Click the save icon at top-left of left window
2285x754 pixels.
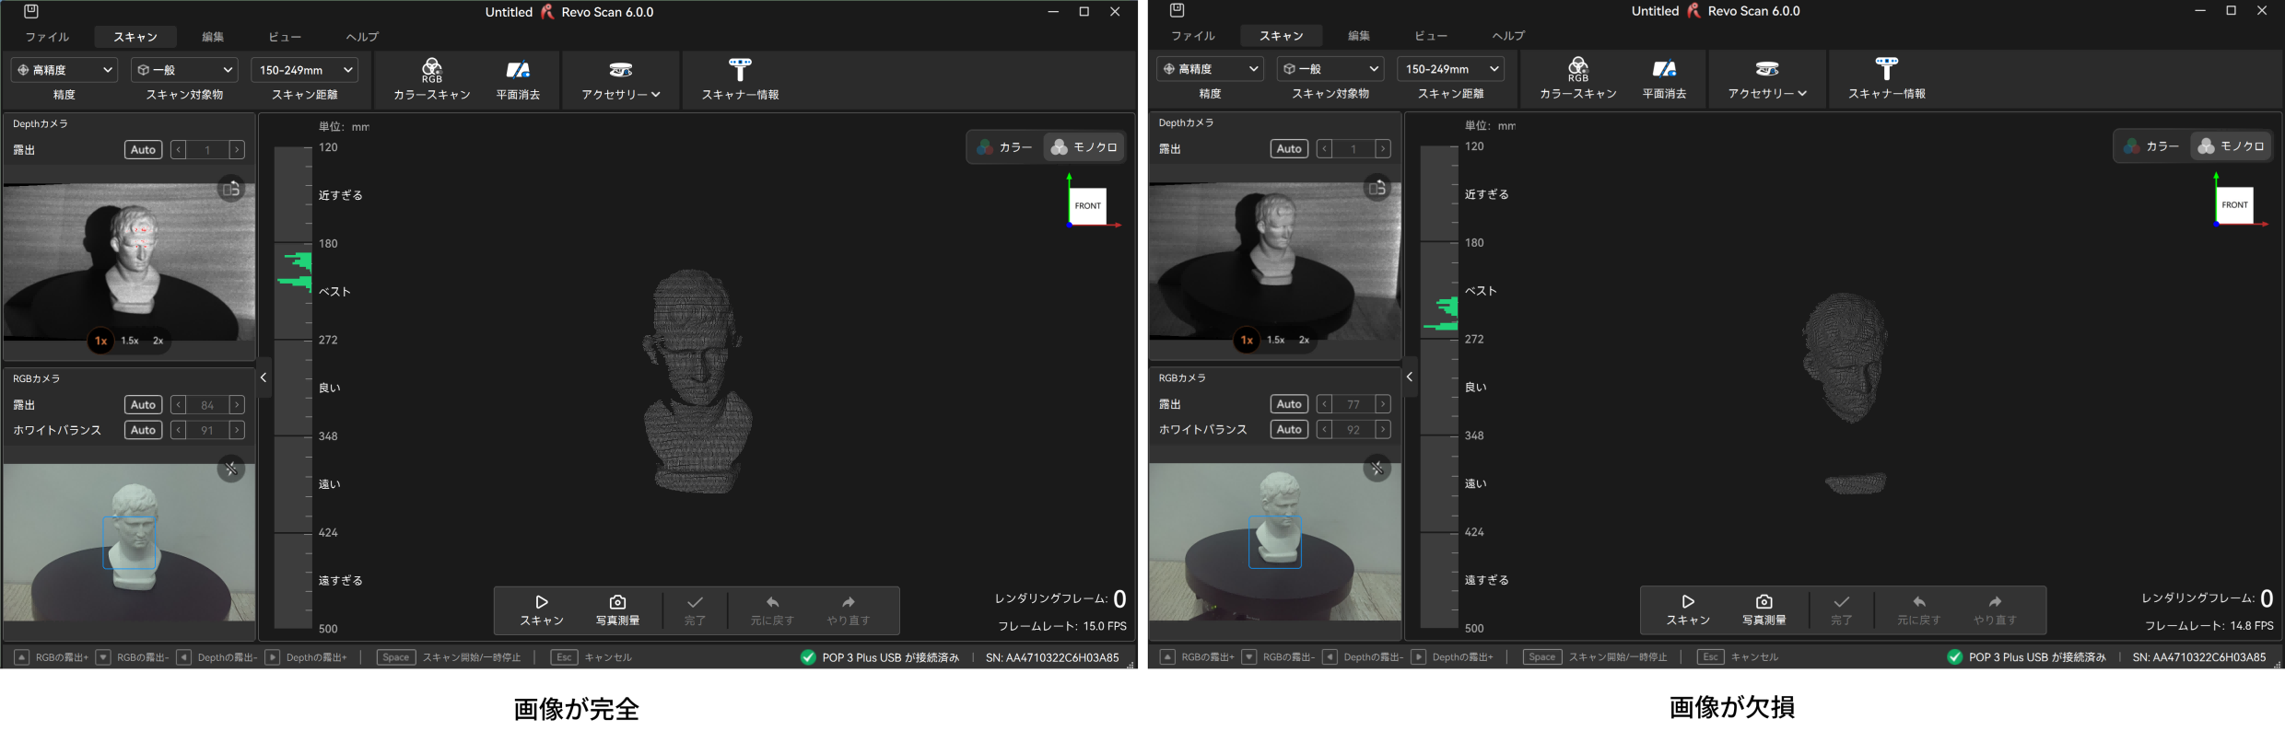31,11
